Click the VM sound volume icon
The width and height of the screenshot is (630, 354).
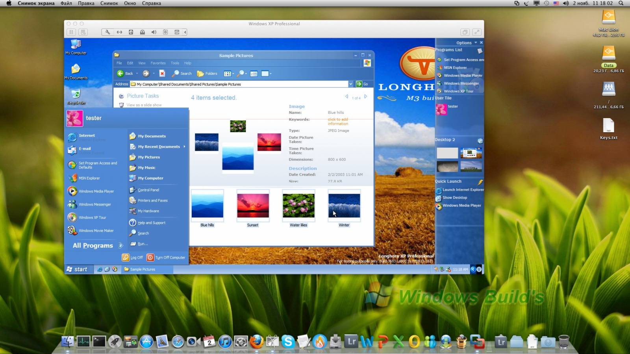(x=154, y=32)
